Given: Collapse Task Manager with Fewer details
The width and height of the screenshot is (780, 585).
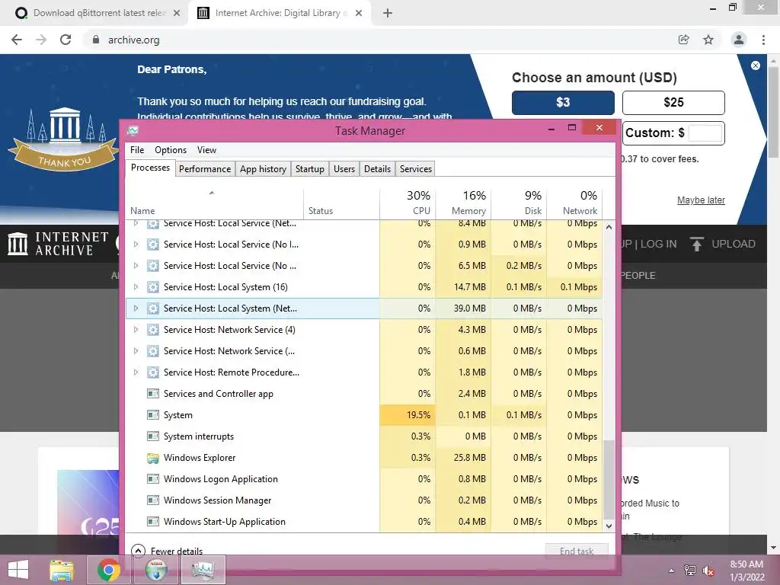Looking at the screenshot, I should [x=167, y=551].
